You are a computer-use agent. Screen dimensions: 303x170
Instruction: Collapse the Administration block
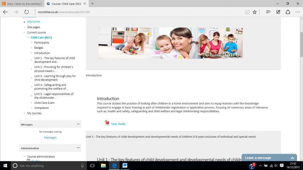click(78, 148)
